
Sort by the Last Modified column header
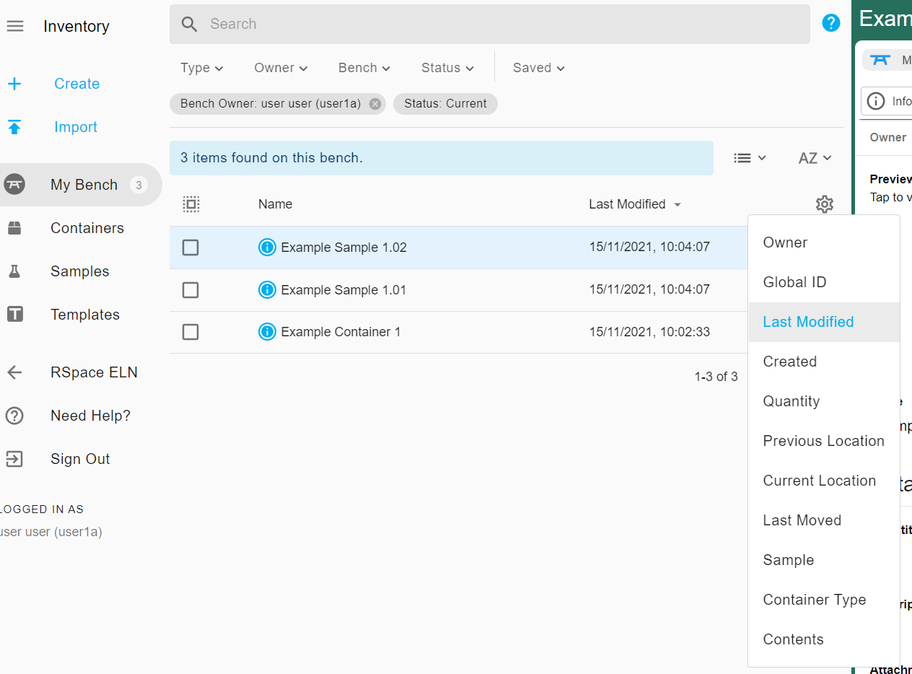(635, 204)
